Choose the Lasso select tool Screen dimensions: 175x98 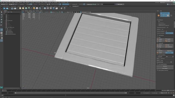tap(2, 14)
